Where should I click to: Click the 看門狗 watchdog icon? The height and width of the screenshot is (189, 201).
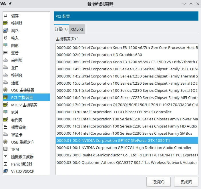(5, 120)
